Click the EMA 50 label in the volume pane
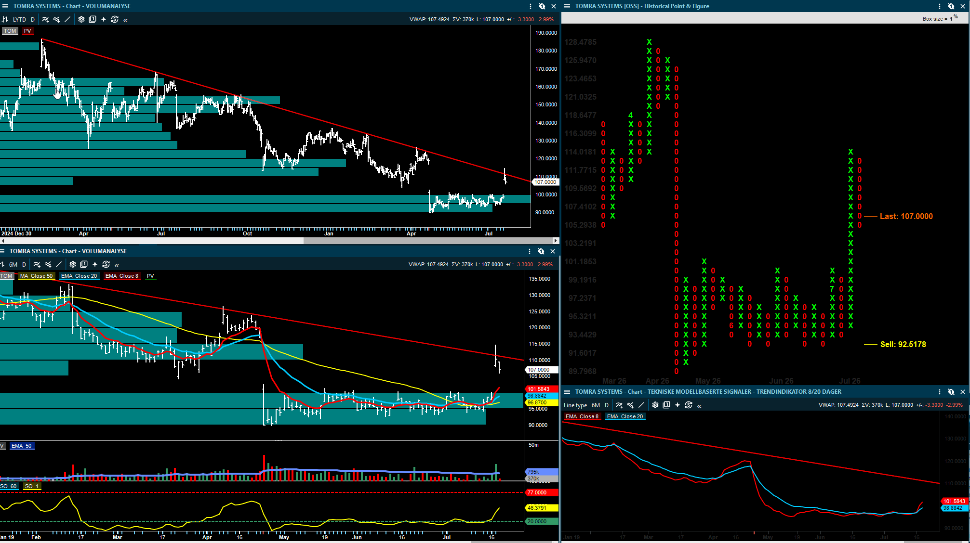 coord(22,446)
